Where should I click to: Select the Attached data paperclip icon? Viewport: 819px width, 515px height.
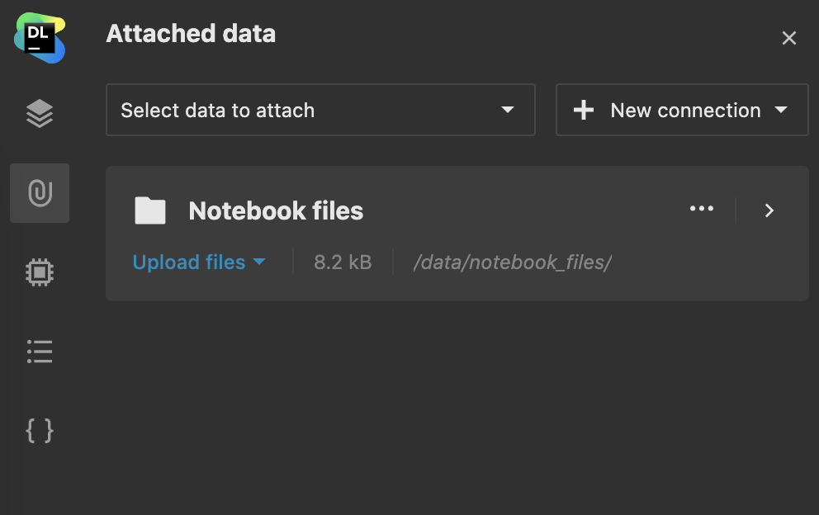point(40,193)
